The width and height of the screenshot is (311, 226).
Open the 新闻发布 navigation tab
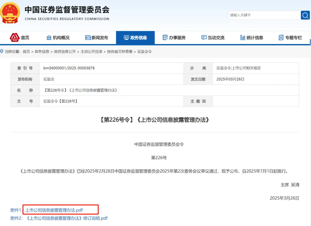click(96, 37)
